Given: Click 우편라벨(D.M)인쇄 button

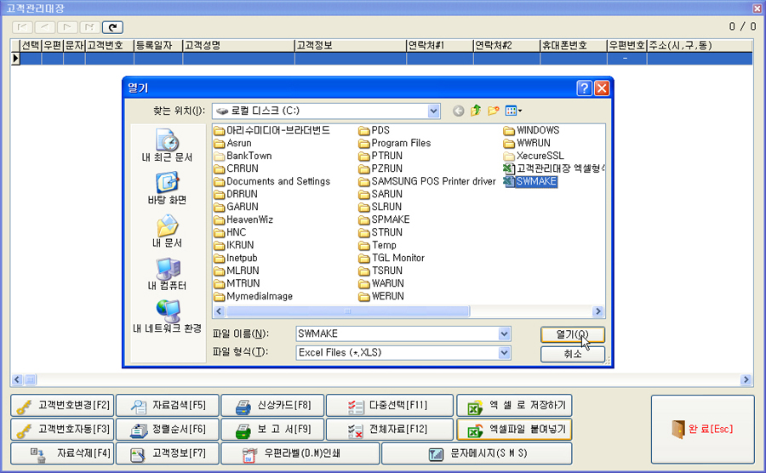Looking at the screenshot, I should (x=300, y=453).
